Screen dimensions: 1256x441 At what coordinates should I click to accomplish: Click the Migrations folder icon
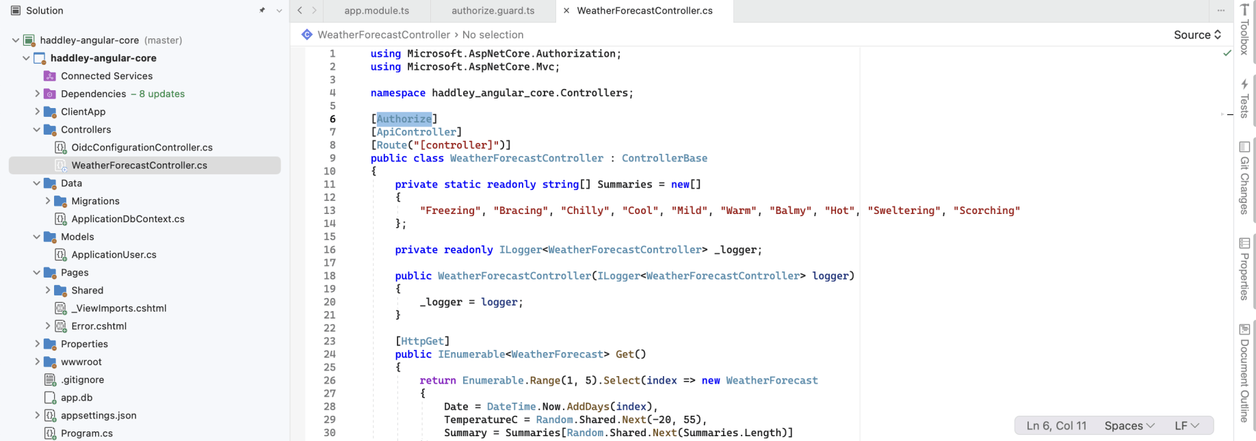coord(60,201)
